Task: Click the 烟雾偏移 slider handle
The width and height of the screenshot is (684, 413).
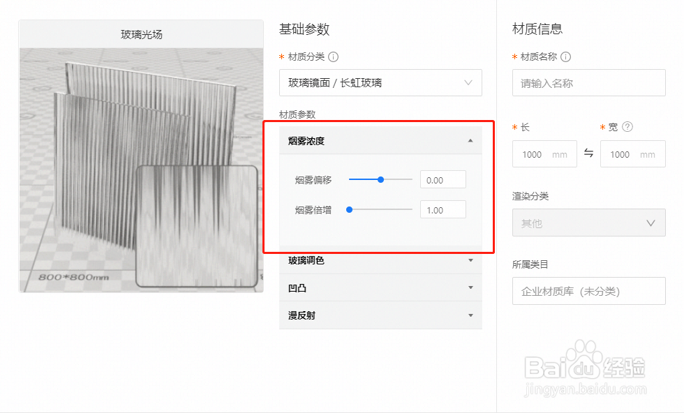Action: (380, 179)
